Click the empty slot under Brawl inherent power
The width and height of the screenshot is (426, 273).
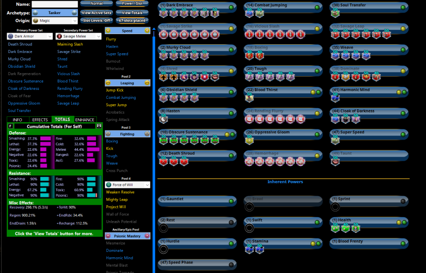[249, 207]
